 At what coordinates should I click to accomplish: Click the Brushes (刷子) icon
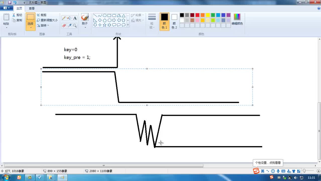point(85,18)
